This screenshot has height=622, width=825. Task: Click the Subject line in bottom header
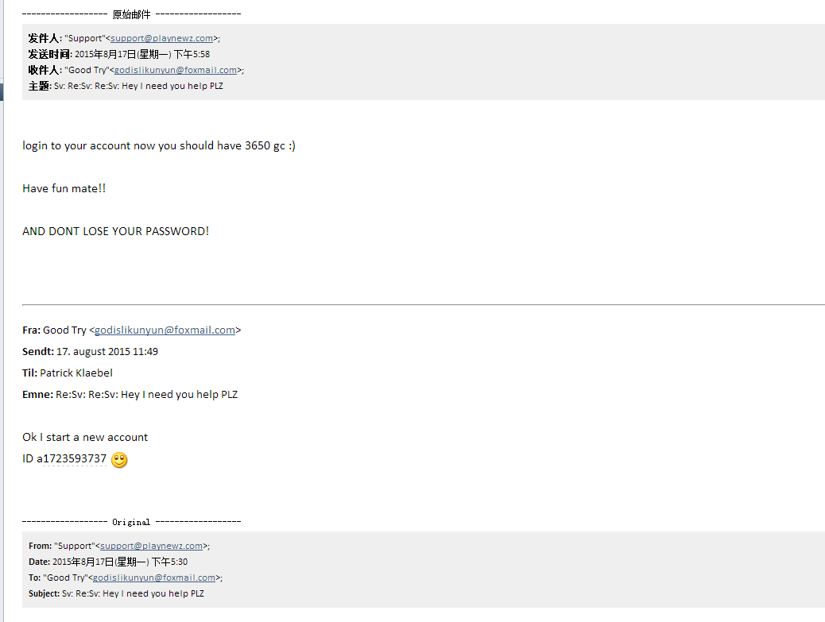point(133,593)
